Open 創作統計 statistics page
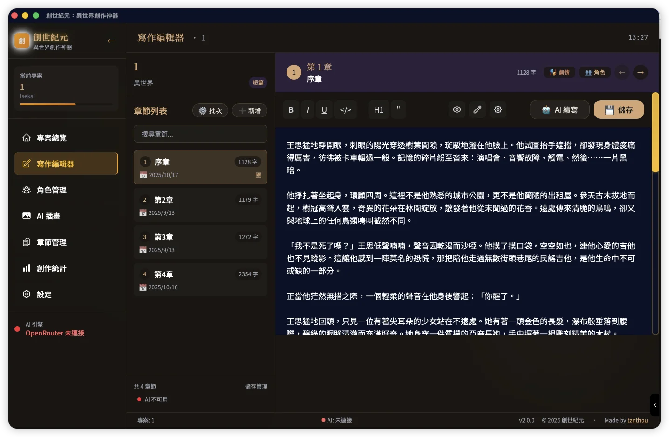The height and width of the screenshot is (437, 669). [51, 268]
